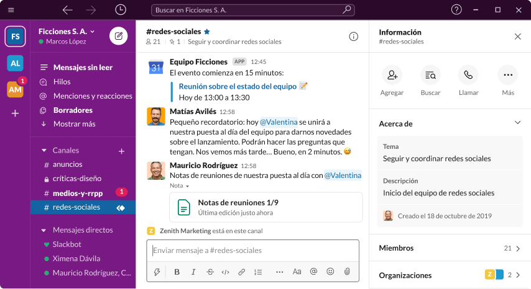Click the channel info (i) icon
This screenshot has height=289, width=531.
click(353, 37)
